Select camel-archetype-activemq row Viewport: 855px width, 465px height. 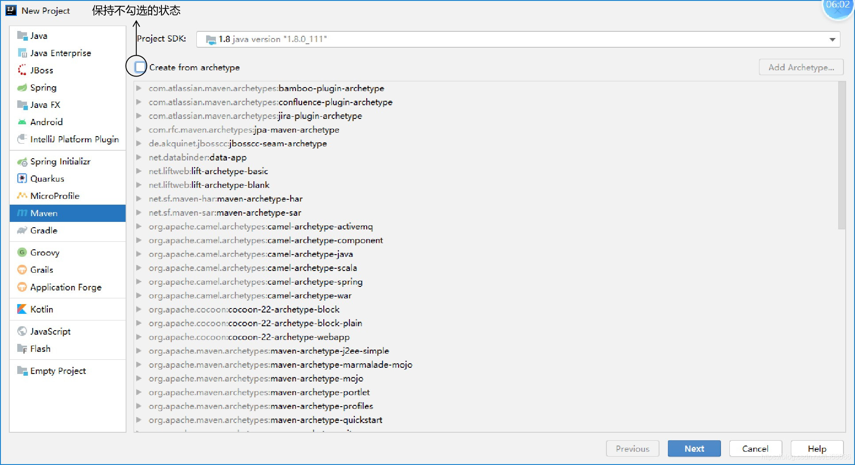coord(486,227)
